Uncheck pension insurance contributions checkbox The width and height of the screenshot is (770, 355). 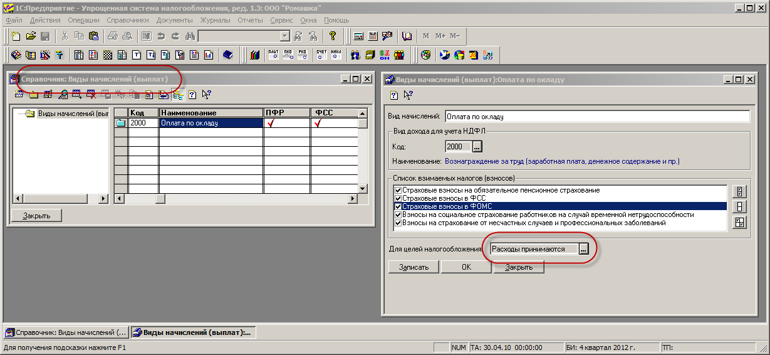[x=397, y=190]
